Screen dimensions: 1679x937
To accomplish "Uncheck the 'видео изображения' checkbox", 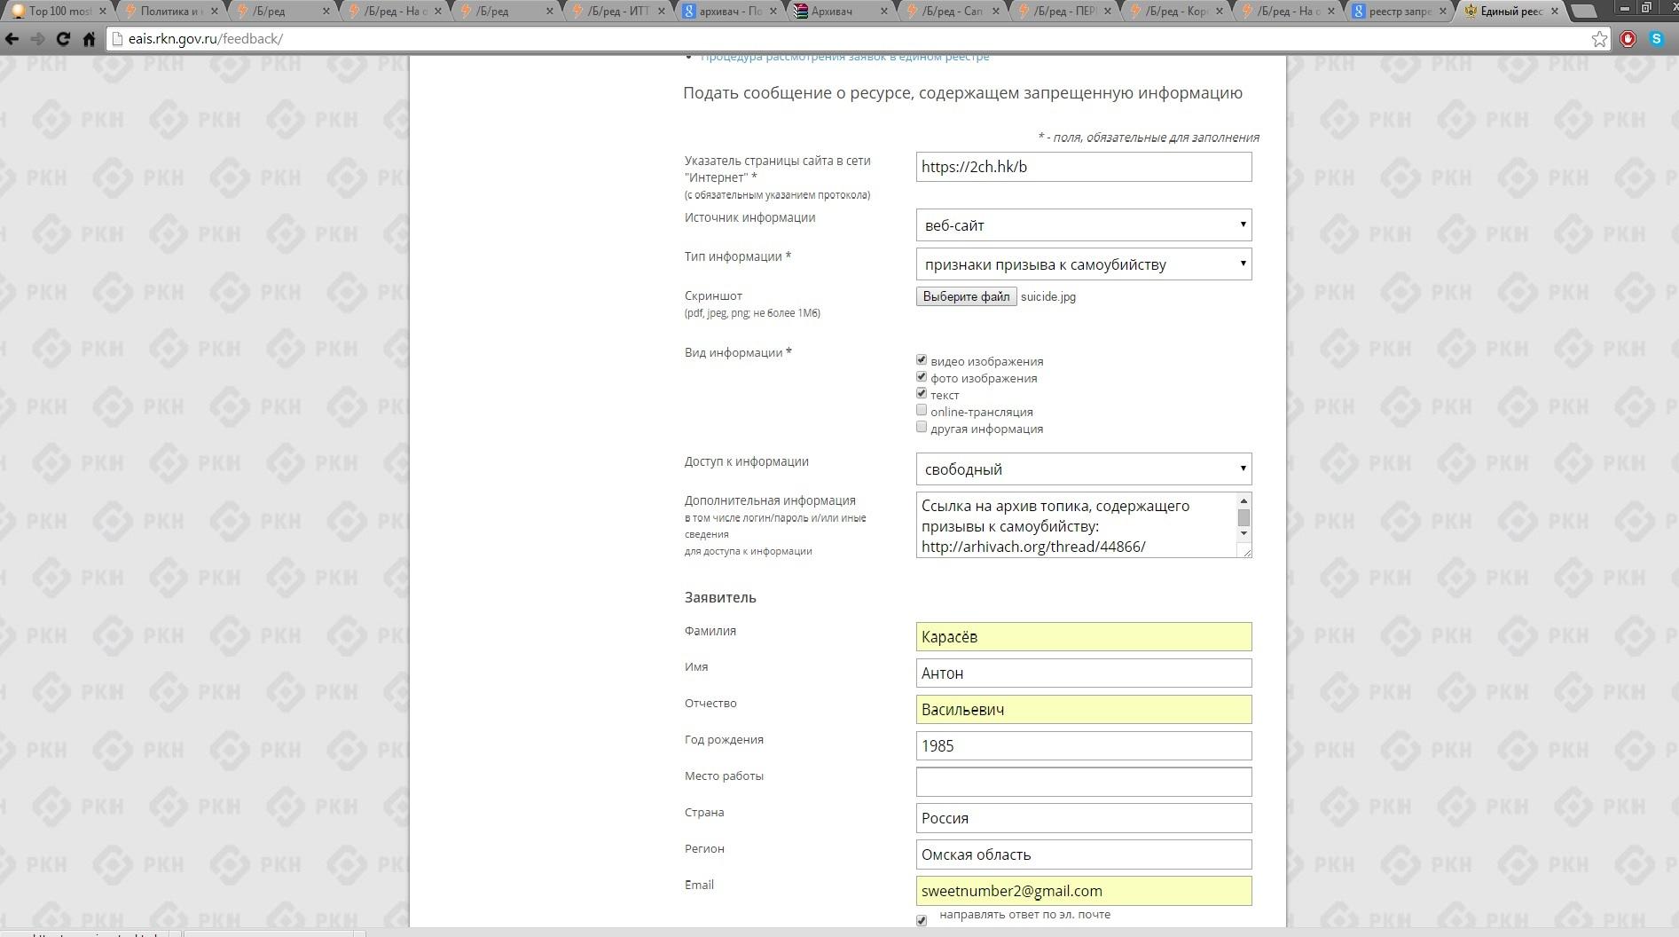I will 922,360.
